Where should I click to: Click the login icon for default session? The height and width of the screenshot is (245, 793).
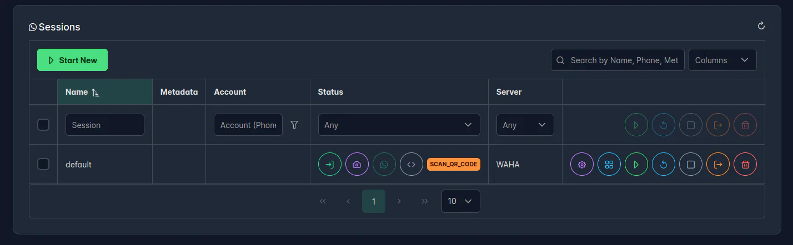pos(329,164)
